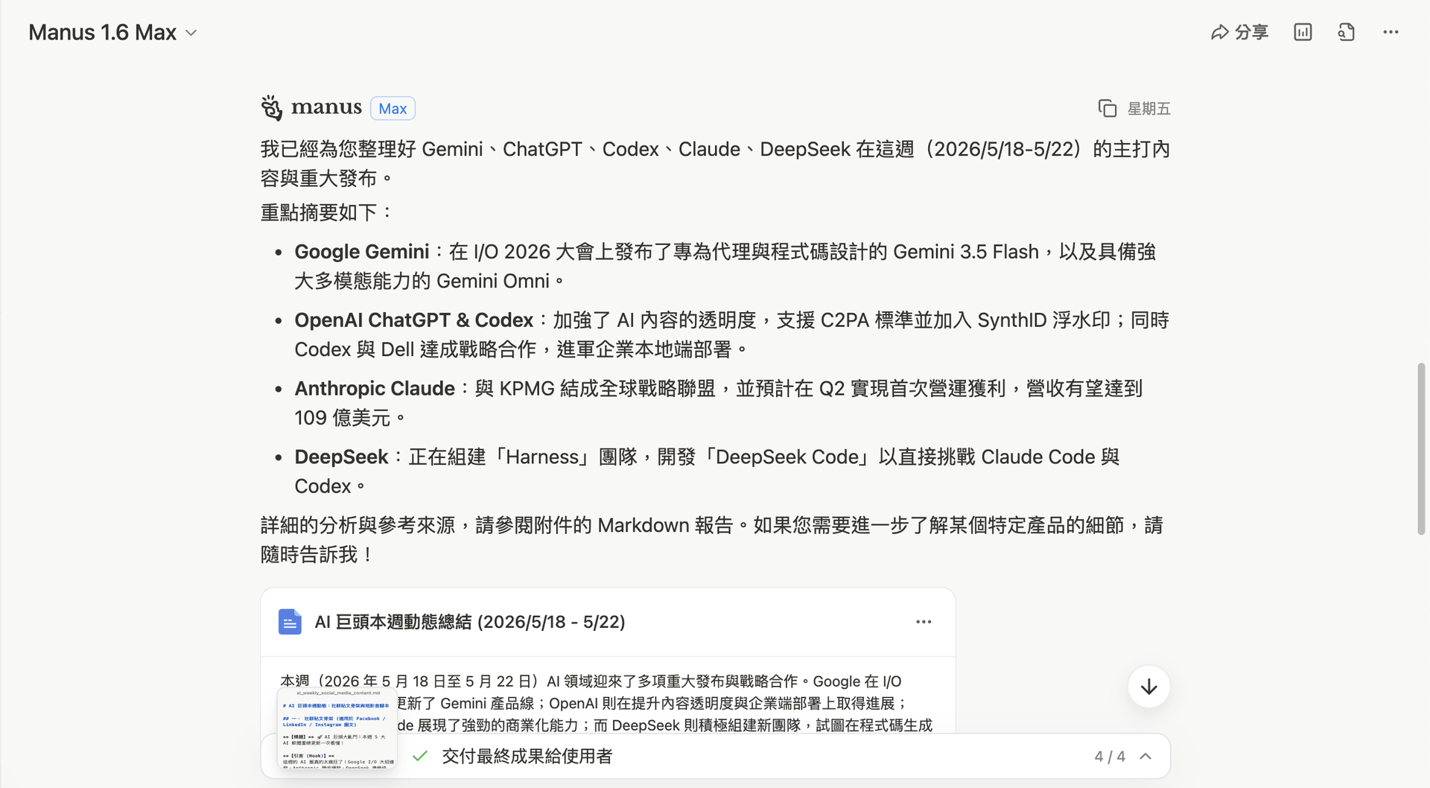Image resolution: width=1430 pixels, height=788 pixels.
Task: Open the social media content file thumbnail
Action: pos(337,728)
